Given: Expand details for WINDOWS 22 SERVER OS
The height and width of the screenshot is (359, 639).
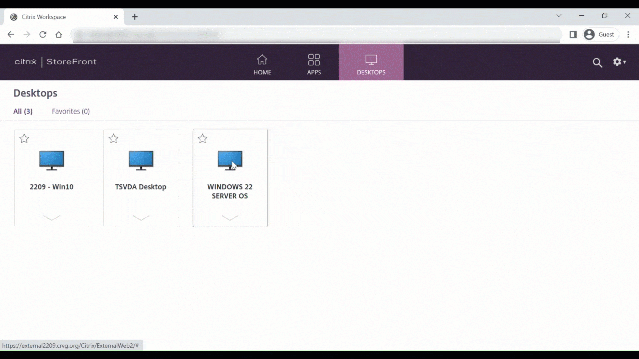Looking at the screenshot, I should tap(230, 218).
